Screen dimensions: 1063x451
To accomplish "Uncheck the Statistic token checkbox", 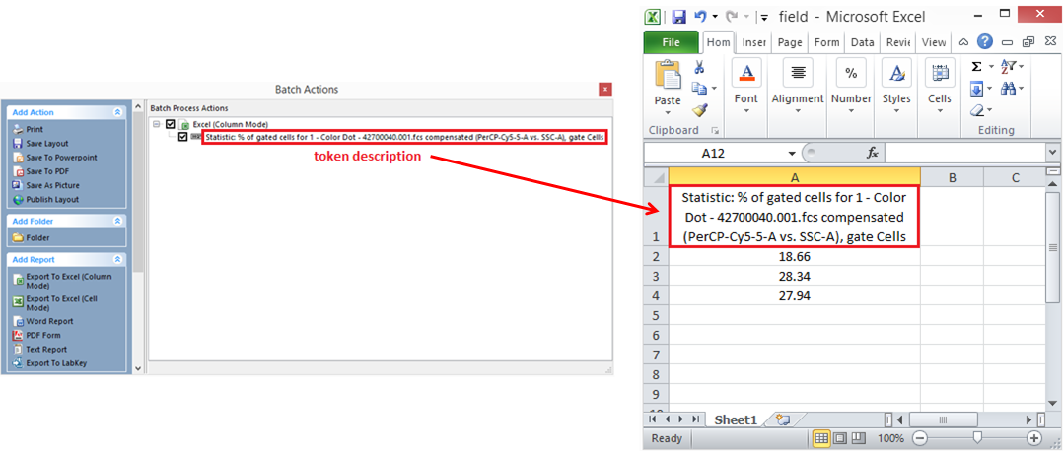I will click(x=182, y=137).
